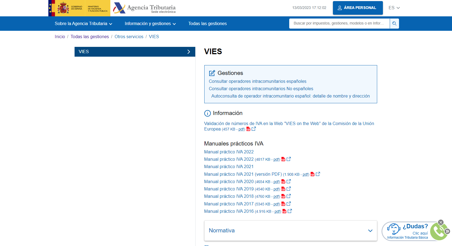Click the external link icon after Manual práctico IVA 2016
452x246 pixels.
[289, 211]
